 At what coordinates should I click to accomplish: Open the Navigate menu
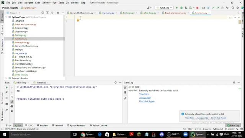pyautogui.click(x=29, y=3)
